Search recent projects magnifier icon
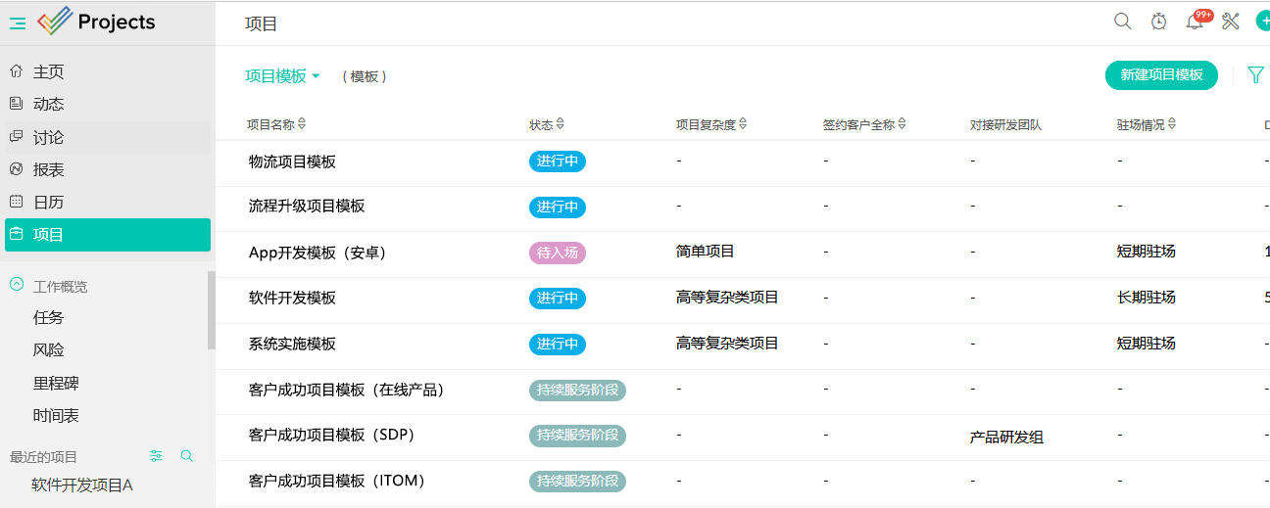This screenshot has width=1270, height=508. [187, 456]
